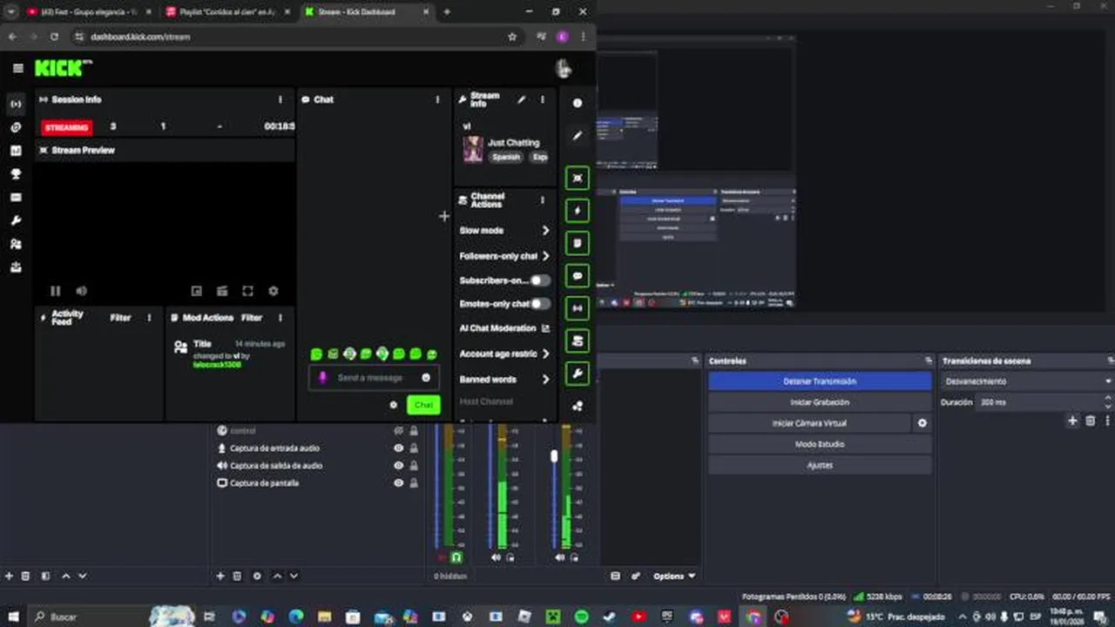Open source properties gear in OBS
The image size is (1115, 627).
pyautogui.click(x=256, y=576)
